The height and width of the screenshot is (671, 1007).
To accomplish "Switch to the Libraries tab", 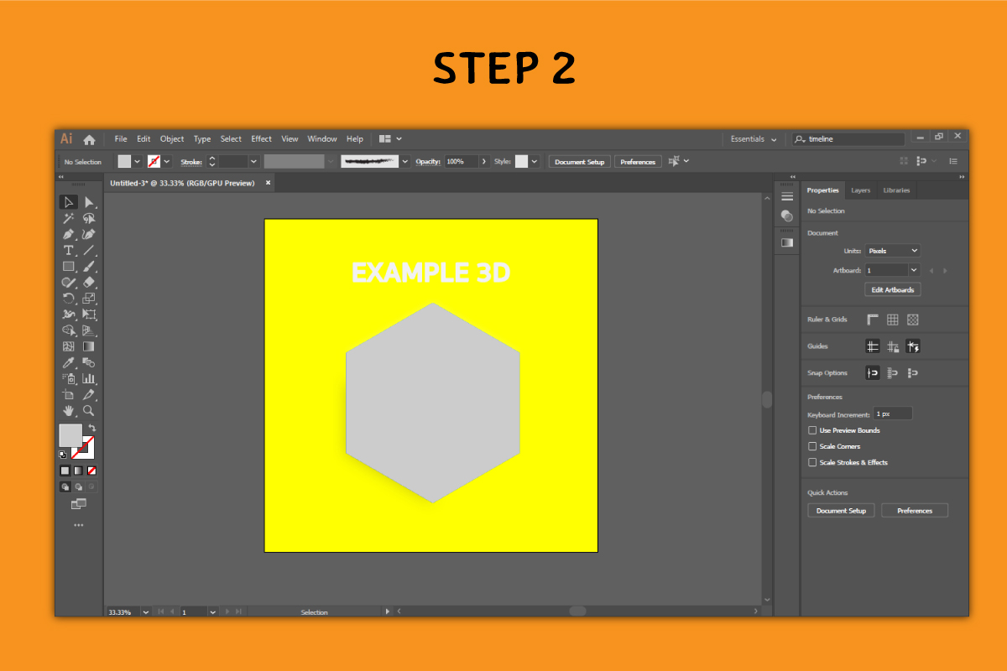I will pos(896,190).
